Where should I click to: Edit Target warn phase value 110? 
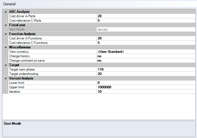tap(145, 69)
